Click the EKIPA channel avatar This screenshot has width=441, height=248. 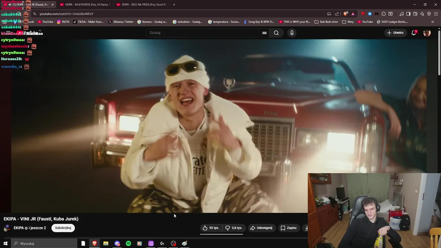tap(7, 228)
